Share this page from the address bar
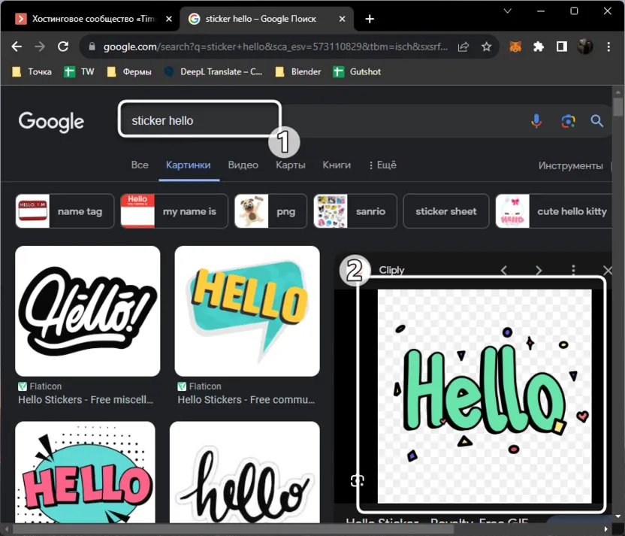Viewport: 625px width, 536px height. [463, 47]
